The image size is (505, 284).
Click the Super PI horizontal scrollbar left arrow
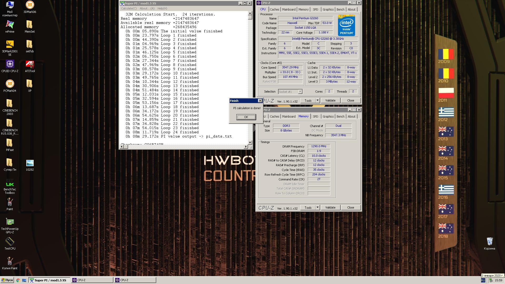[x=122, y=147]
